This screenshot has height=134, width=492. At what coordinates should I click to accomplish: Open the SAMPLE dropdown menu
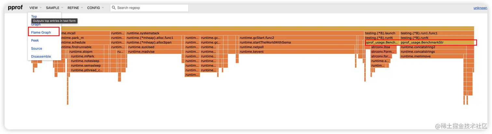54,8
